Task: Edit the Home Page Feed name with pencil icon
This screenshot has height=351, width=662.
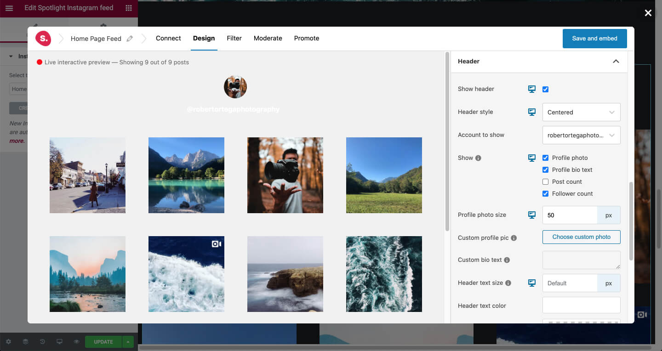Action: coord(130,39)
